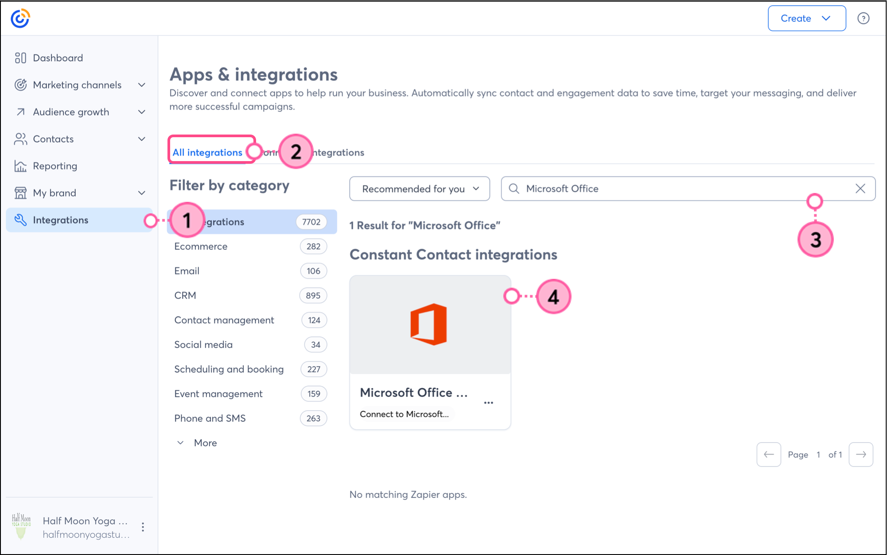Click the 1 Result for "Microsoft Office" text
This screenshot has width=887, height=555.
pos(425,226)
